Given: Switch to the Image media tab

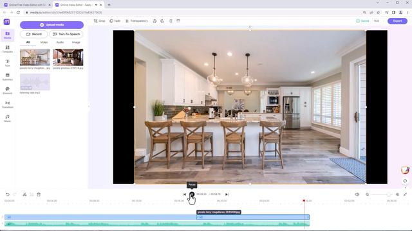Looking at the screenshot, I should click(x=76, y=42).
